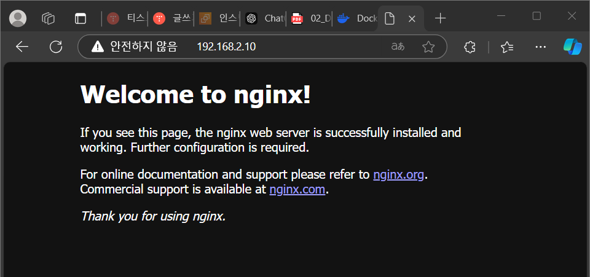Minimize the browser window
The image size is (590, 277).
(x=502, y=16)
